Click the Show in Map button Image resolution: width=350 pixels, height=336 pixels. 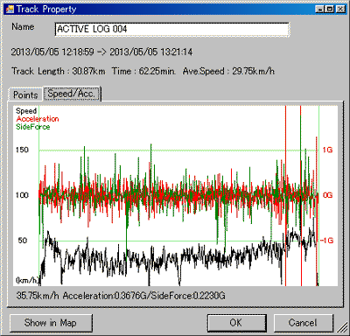(x=51, y=323)
